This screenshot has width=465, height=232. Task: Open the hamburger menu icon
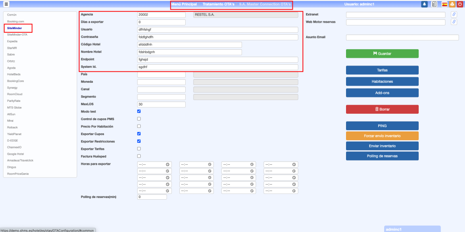pos(6,4)
